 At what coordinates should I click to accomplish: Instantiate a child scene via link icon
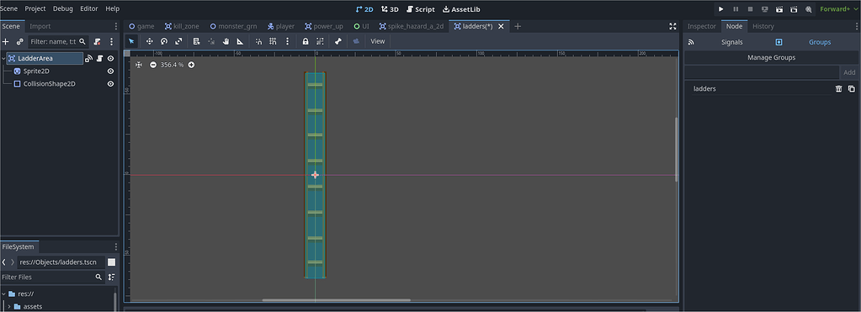[x=19, y=42]
